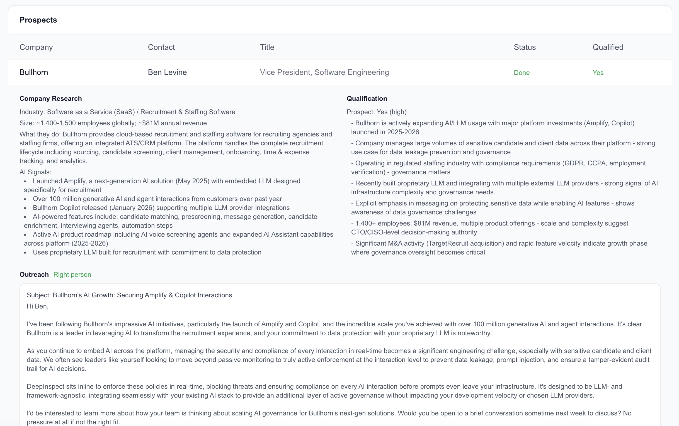The image size is (679, 426).
Task: Select the Vice President, Software Engineering title
Action: (324, 72)
